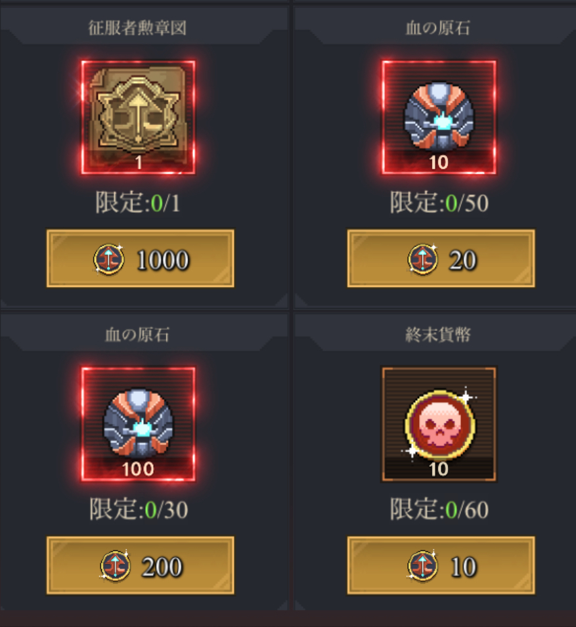Click the 血の原石 header above the 限定:0/30 item

[x=137, y=335]
